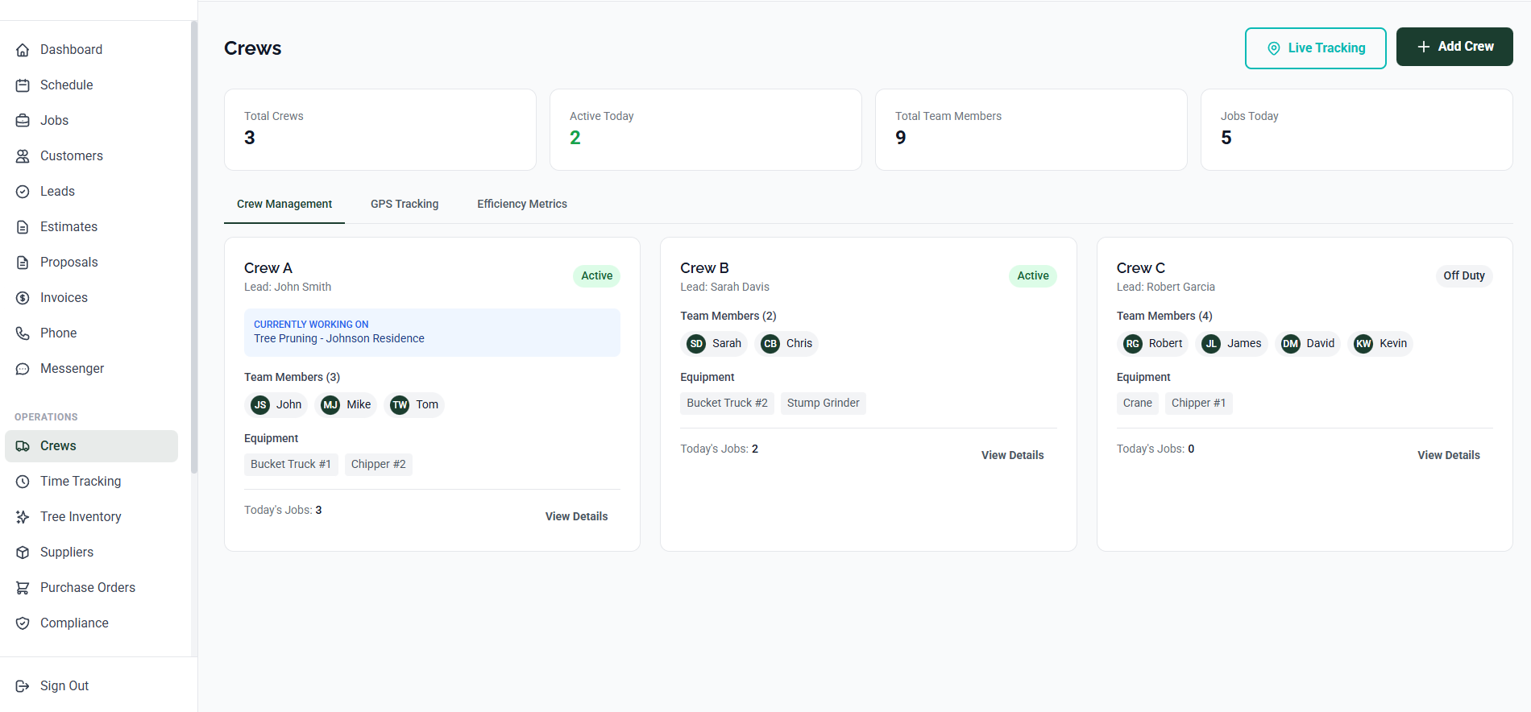The image size is (1531, 712).
Task: Click the Tree Inventory icon
Action: (x=23, y=517)
